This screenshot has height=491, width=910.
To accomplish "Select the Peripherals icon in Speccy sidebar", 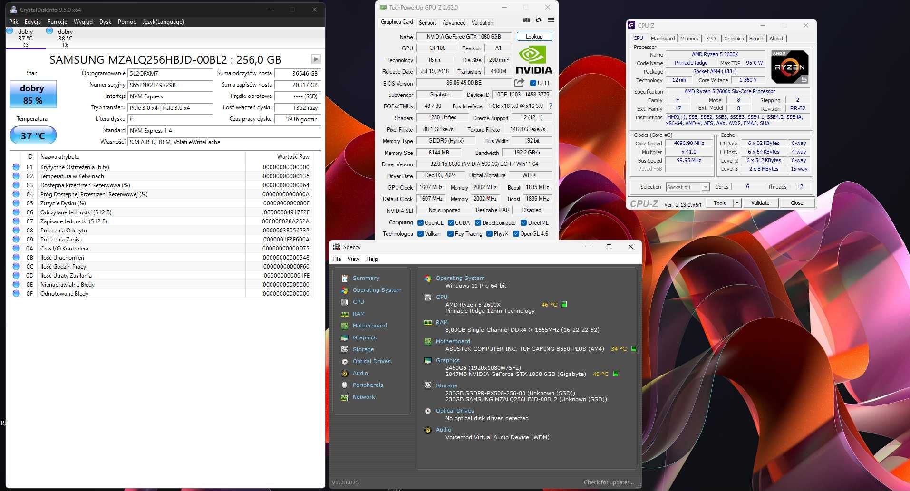I will 345,385.
